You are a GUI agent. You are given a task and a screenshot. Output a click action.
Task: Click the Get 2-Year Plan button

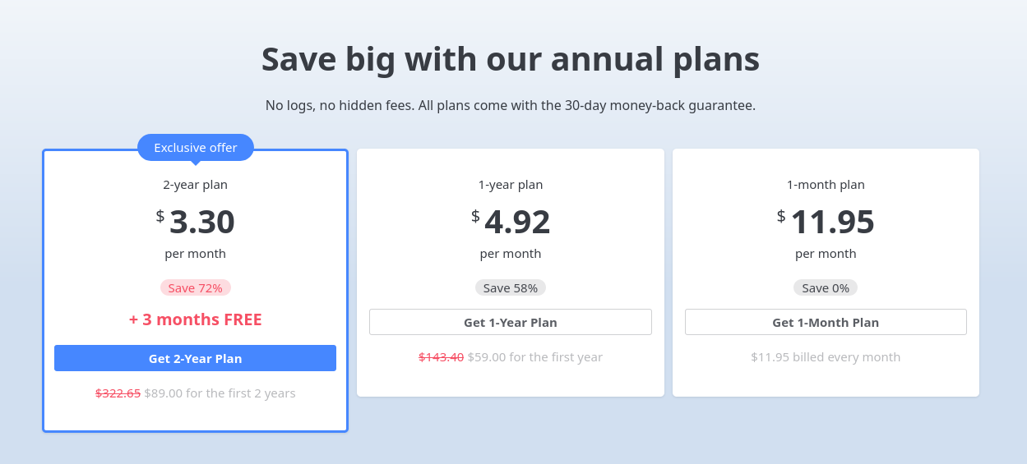pos(195,358)
